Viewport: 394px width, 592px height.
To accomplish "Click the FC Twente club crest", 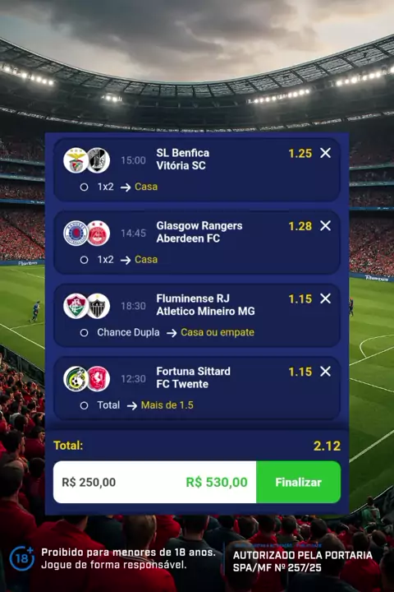I will [x=98, y=379].
